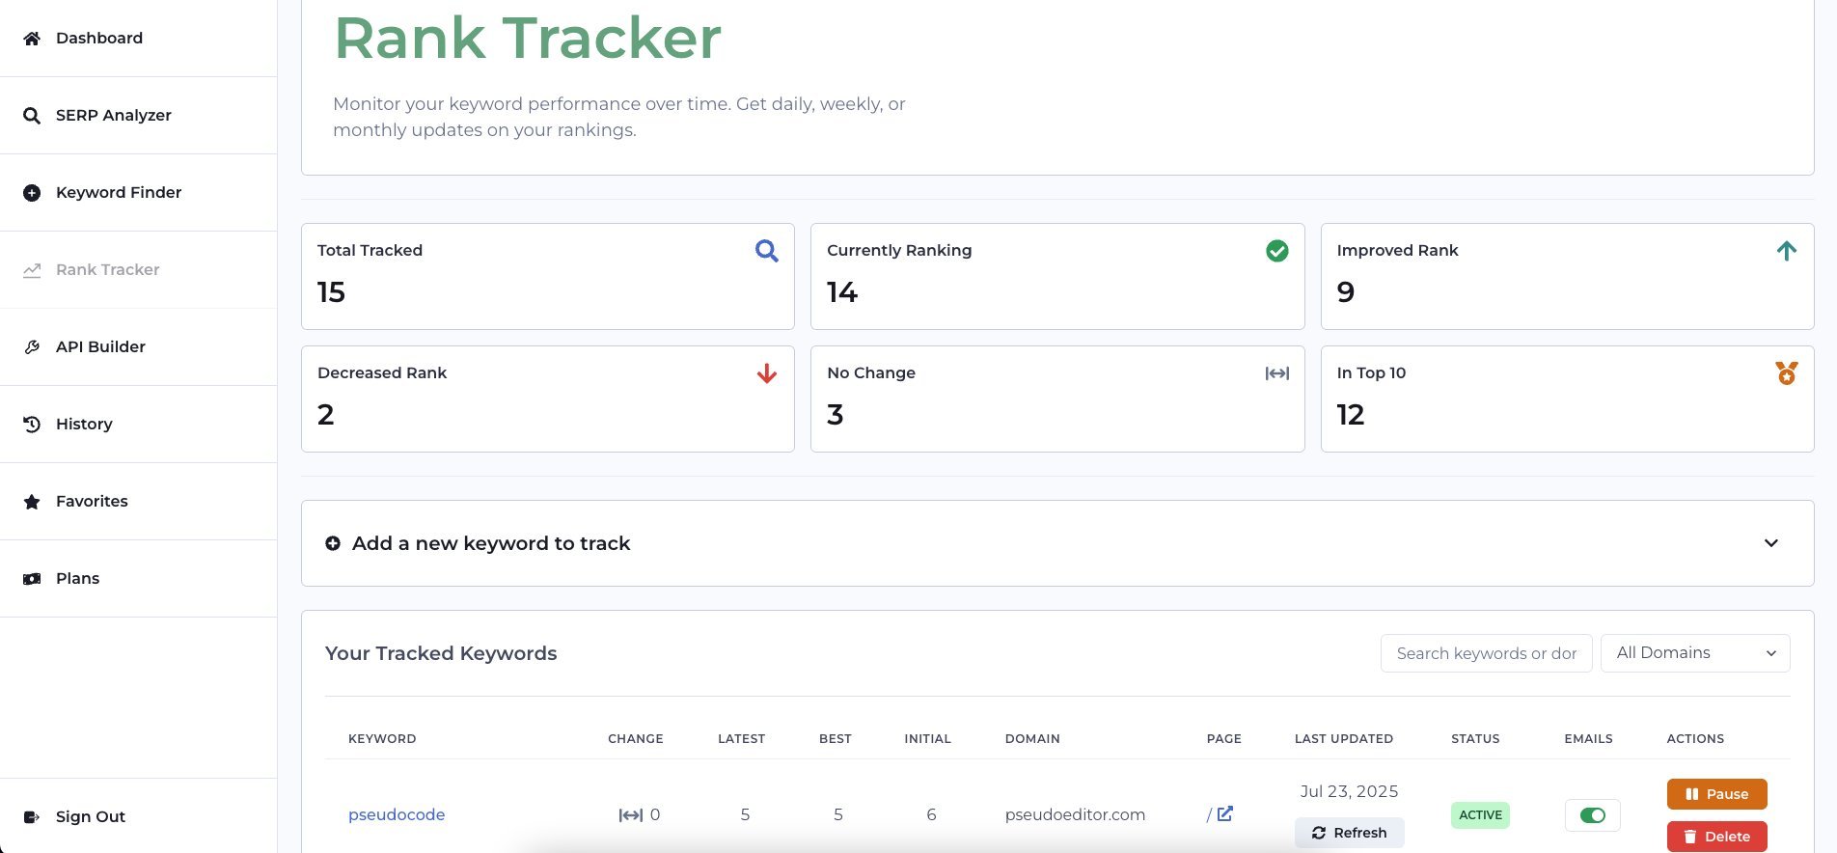1837x853 pixels.
Task: Click the API Builder wrench icon
Action: (32, 347)
